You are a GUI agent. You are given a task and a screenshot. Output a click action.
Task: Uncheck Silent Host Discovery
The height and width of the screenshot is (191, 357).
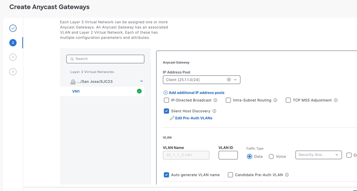(166, 111)
